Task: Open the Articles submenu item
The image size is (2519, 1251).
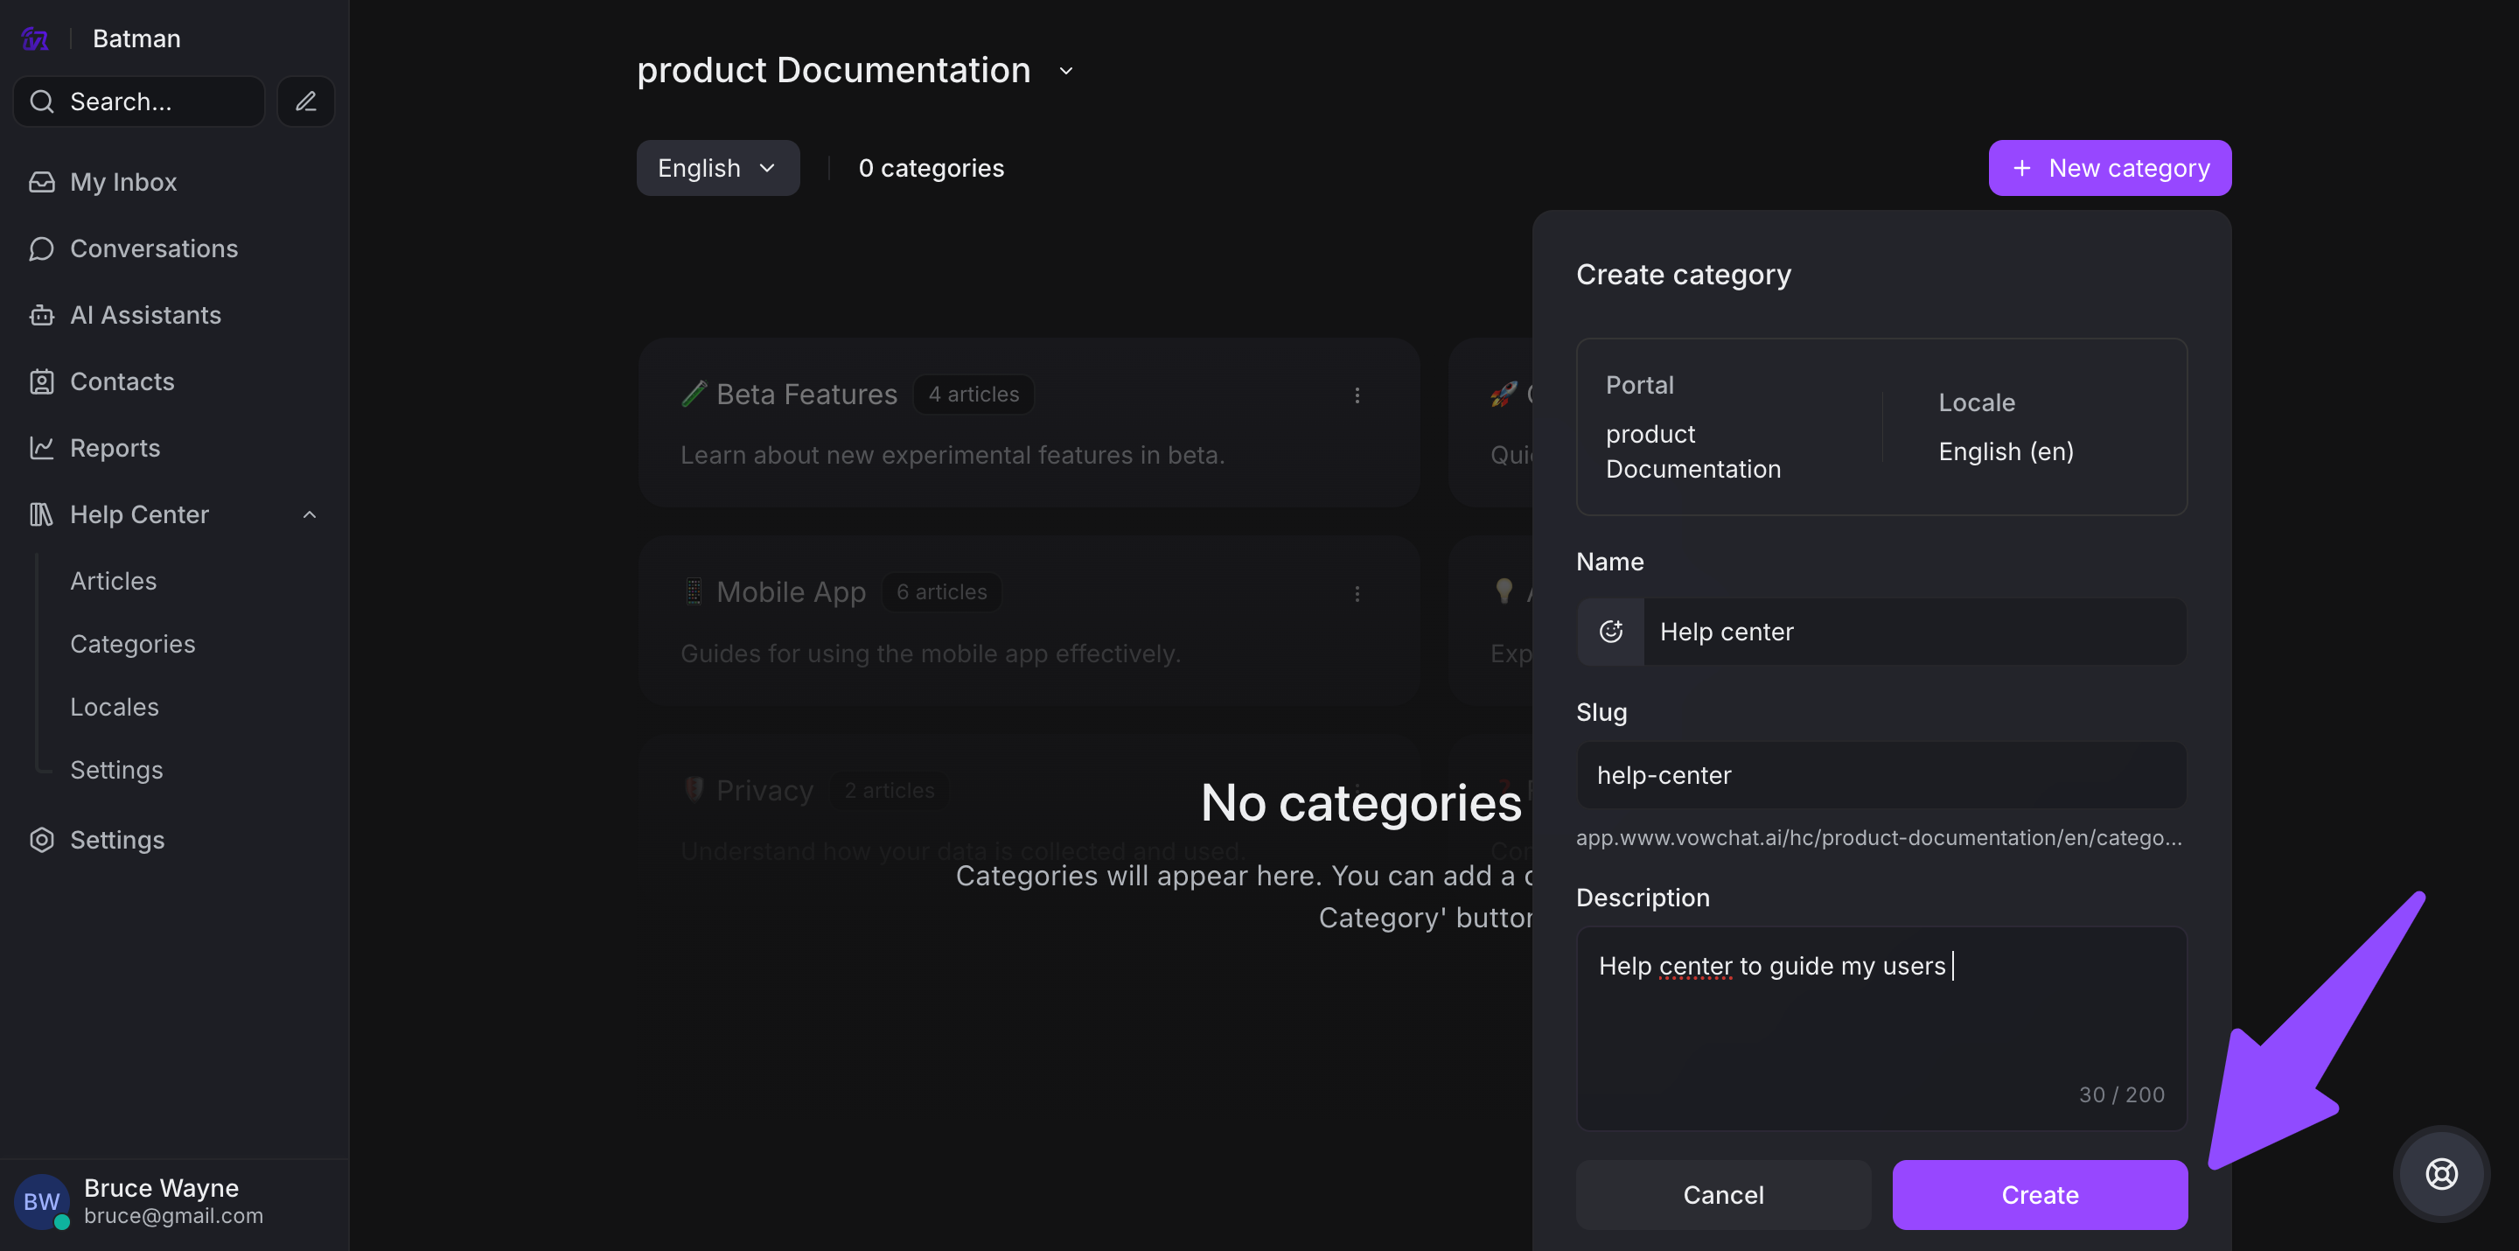Action: [x=114, y=581]
